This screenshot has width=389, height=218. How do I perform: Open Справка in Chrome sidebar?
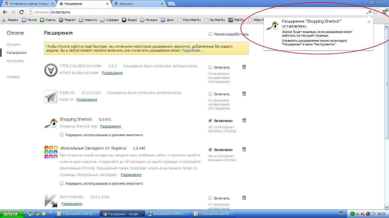click(x=13, y=77)
